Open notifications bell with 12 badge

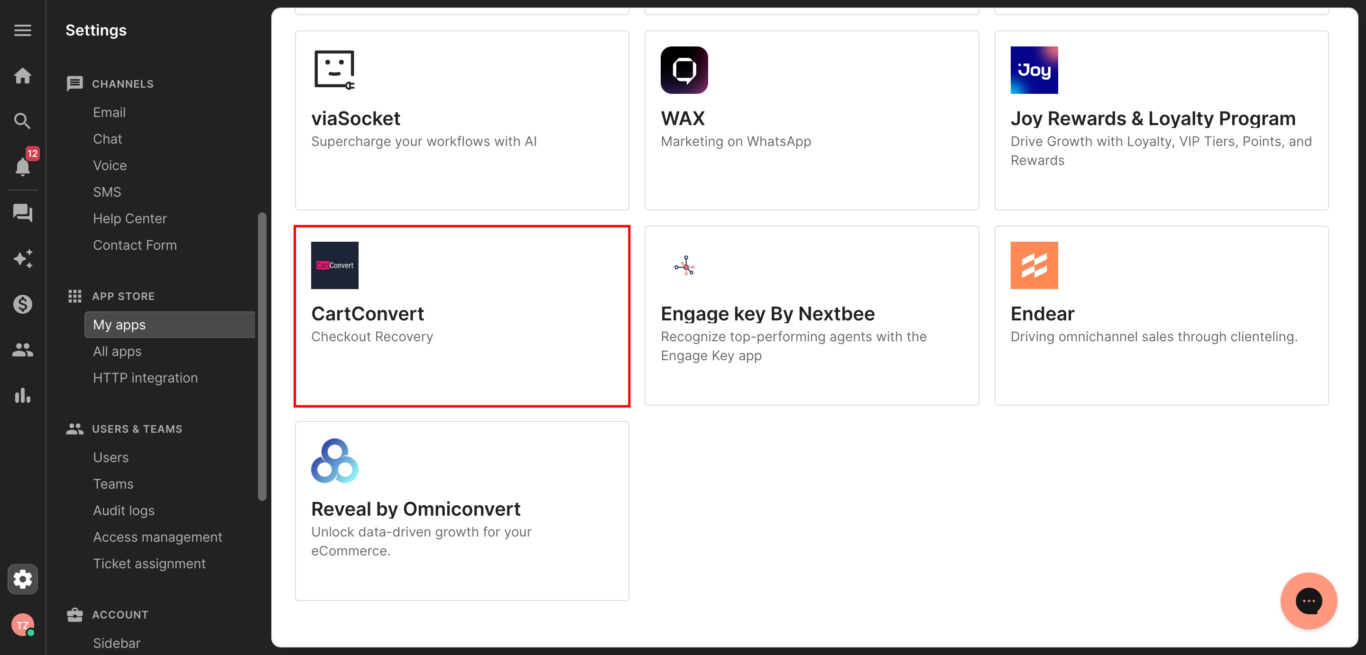coord(23,164)
